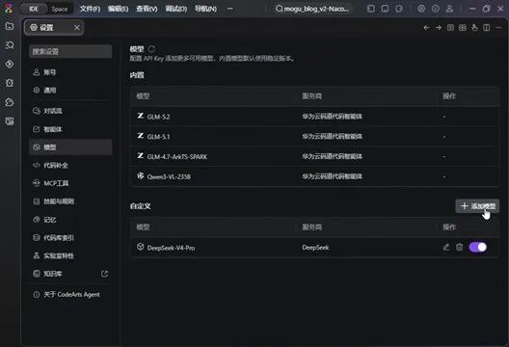Edit the DeepSeek-V4-Pro model with pencil icon

[x=446, y=248]
